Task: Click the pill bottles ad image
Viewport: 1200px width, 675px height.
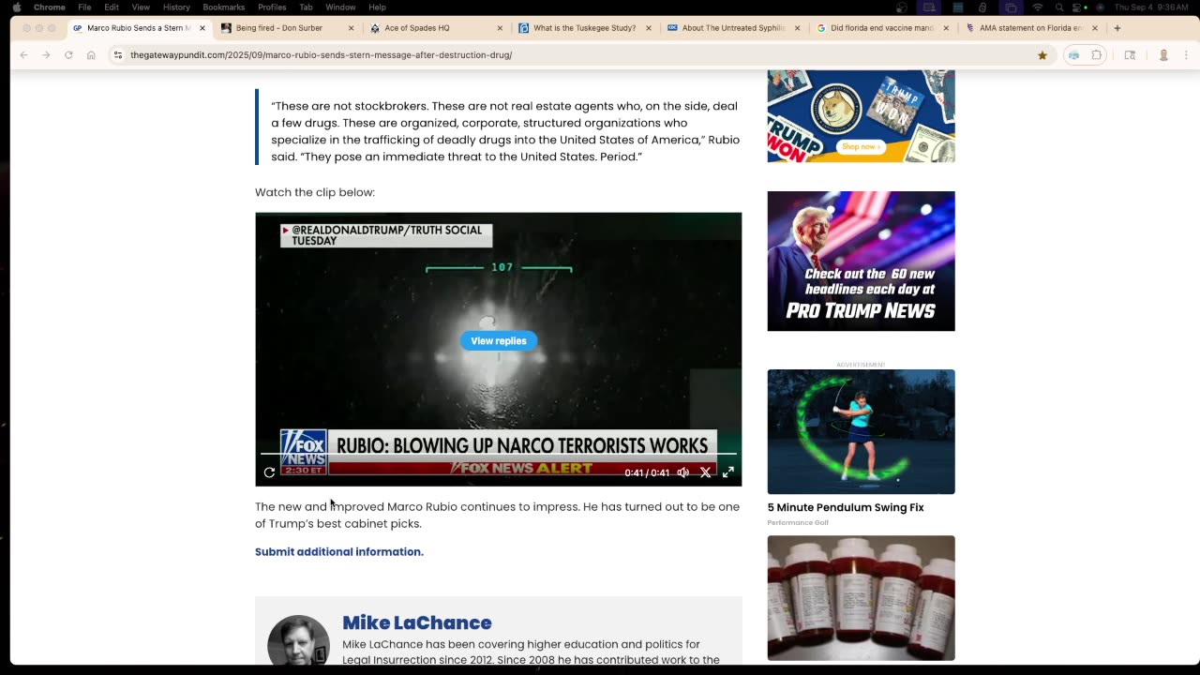Action: click(x=861, y=598)
